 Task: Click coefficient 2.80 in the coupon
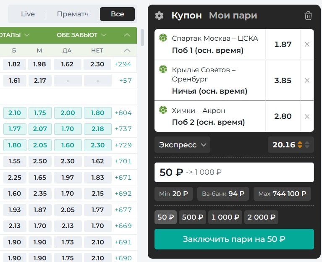point(283,116)
